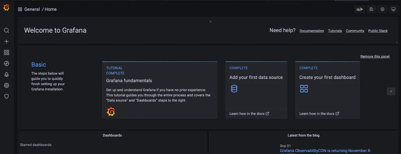Image resolution: width=401 pixels, height=154 pixels.
Task: Click the Add panel icon in toolbar
Action: pos(360,9)
